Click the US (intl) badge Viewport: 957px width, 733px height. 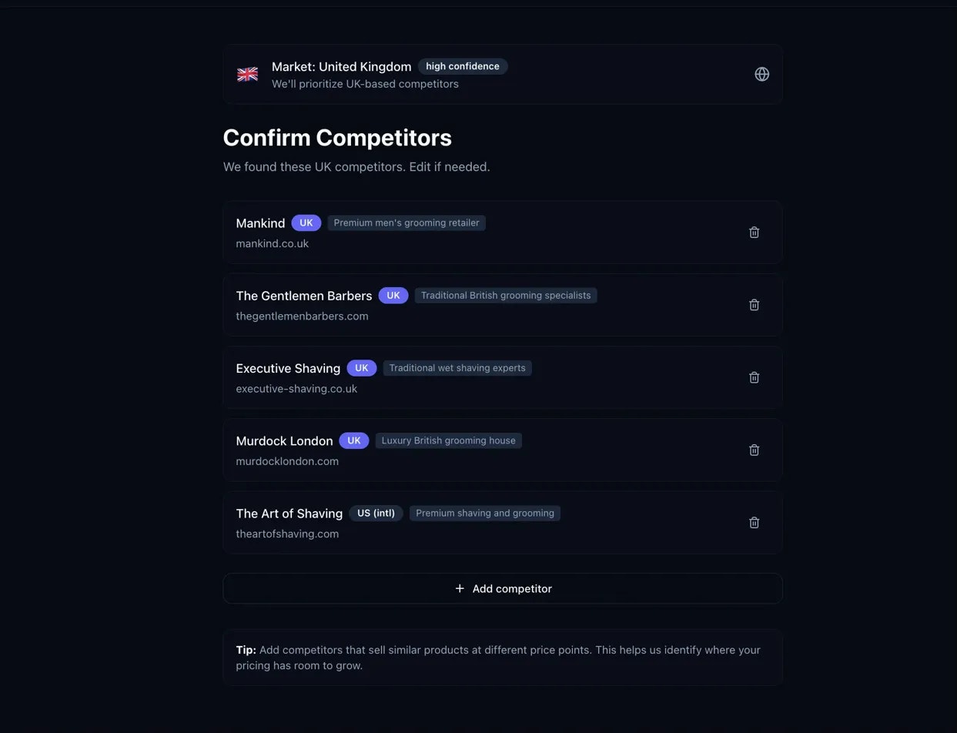click(376, 513)
